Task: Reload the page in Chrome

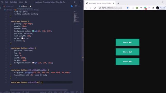Action: click(x=95, y=8)
